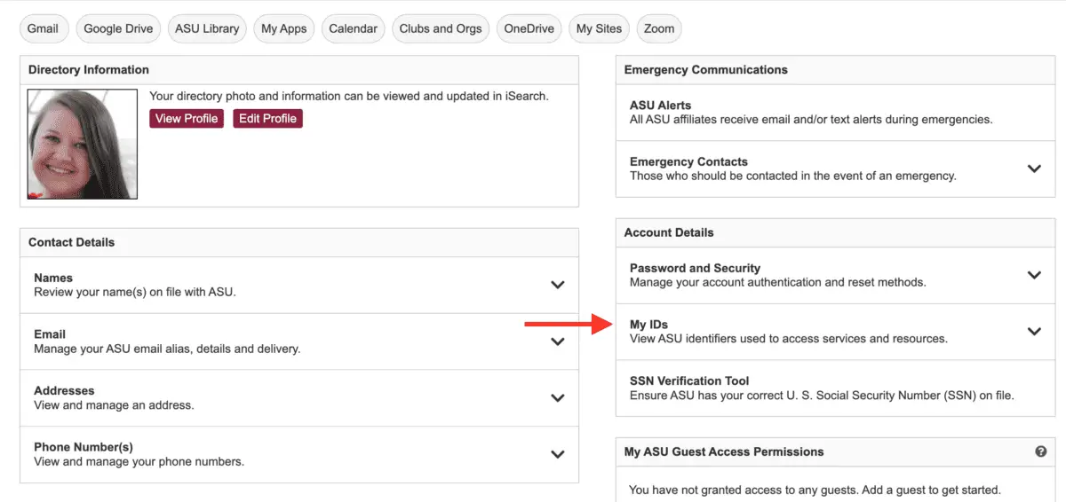
Task: Open Google Drive quick link
Action: click(x=118, y=28)
